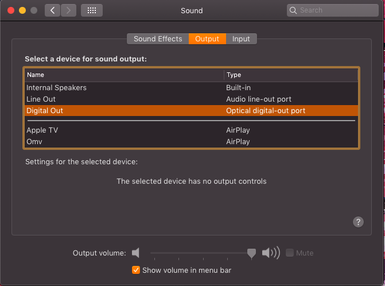Choose Apple TV AirPlay device

pos(42,130)
